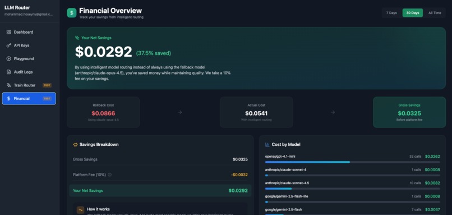
Task: Click the anthropic/claude-sonnet-4.5 model name
Action: [x=287, y=183]
